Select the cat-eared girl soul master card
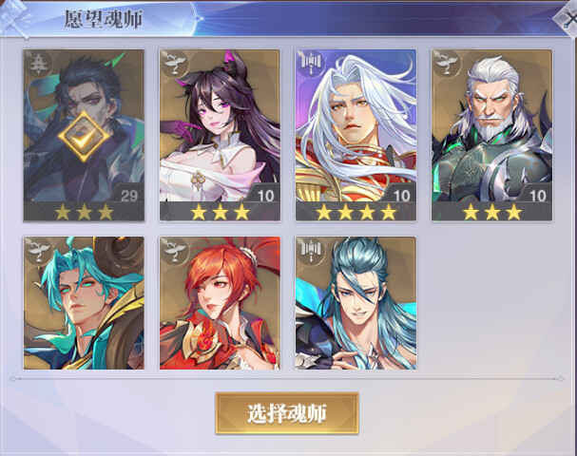The height and width of the screenshot is (456, 577). pos(220,135)
